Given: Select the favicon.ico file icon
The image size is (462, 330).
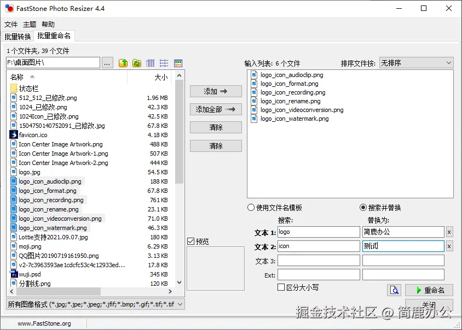Looking at the screenshot, I should click(14, 135).
